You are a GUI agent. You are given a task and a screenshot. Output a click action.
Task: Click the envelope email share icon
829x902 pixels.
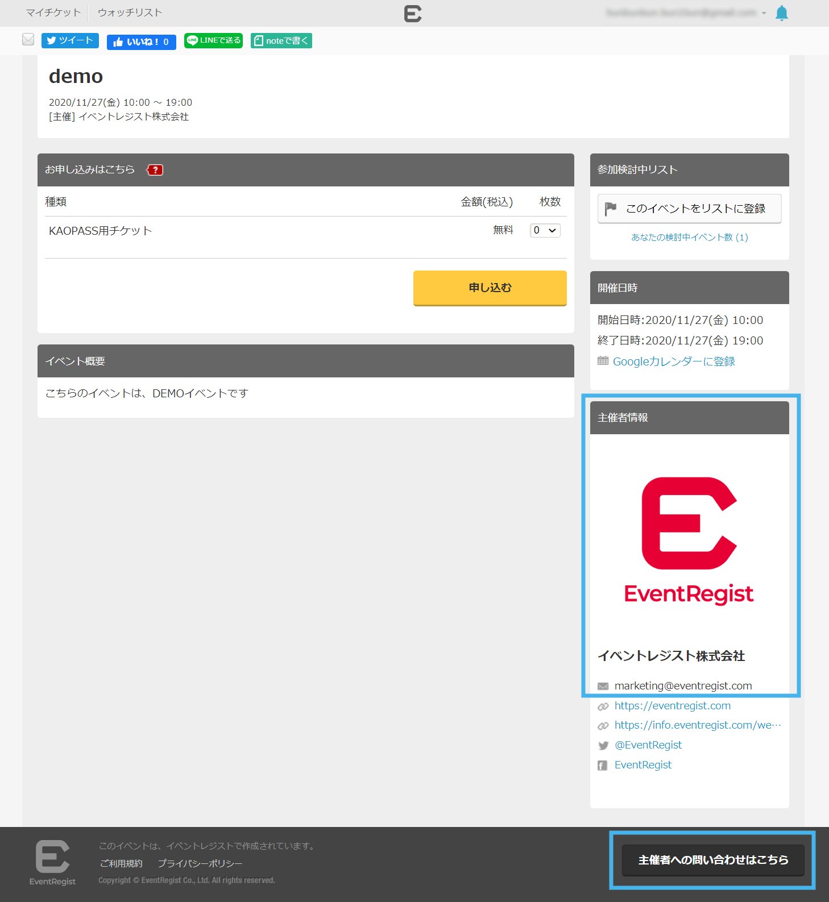(28, 39)
